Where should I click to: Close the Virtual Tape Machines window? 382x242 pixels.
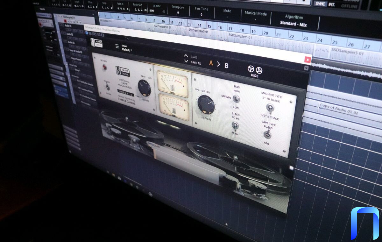[307, 59]
